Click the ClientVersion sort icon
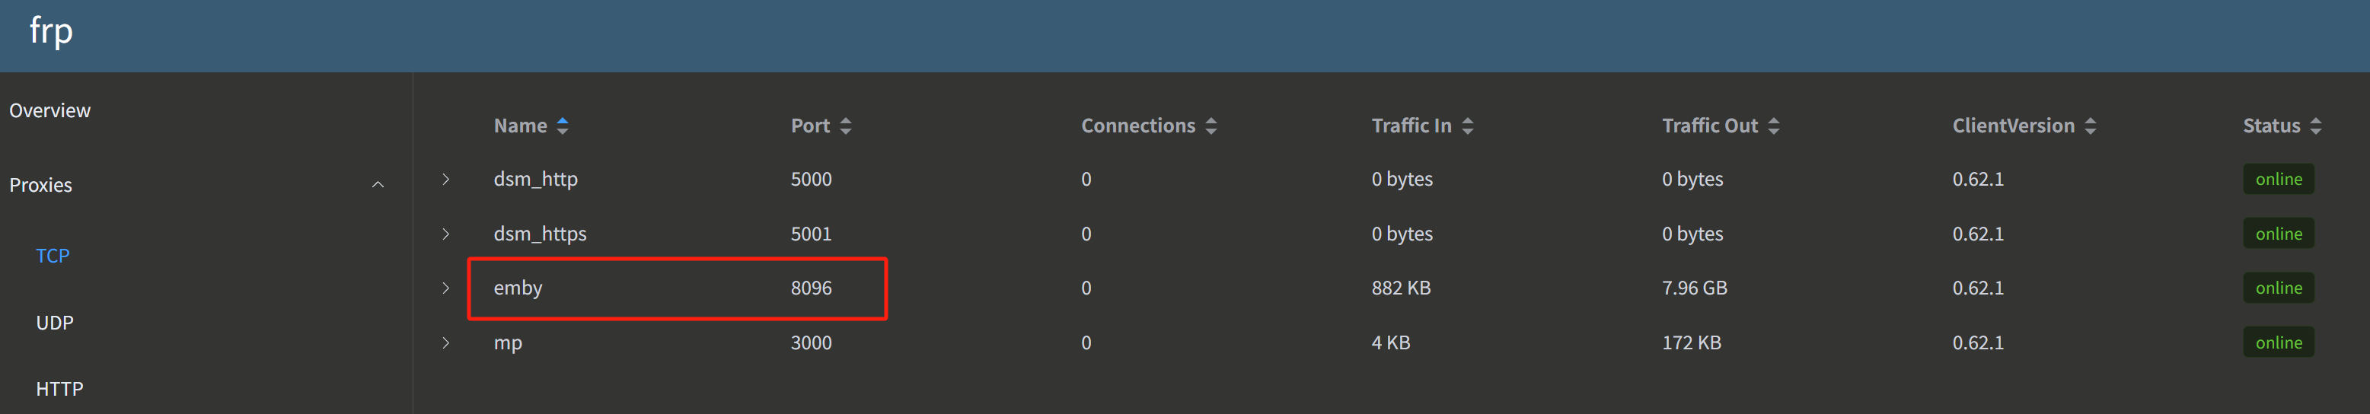 tap(2091, 126)
